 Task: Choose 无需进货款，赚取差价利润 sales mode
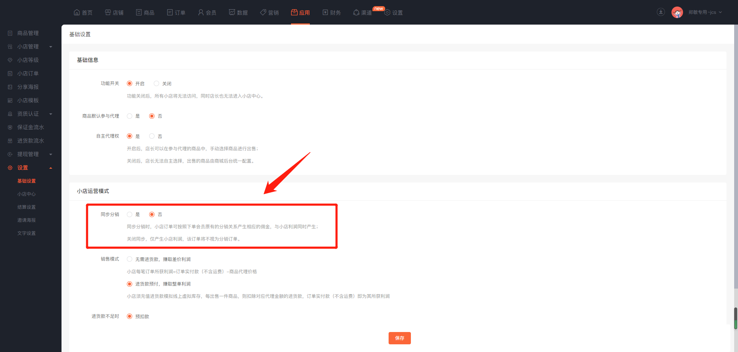130,259
